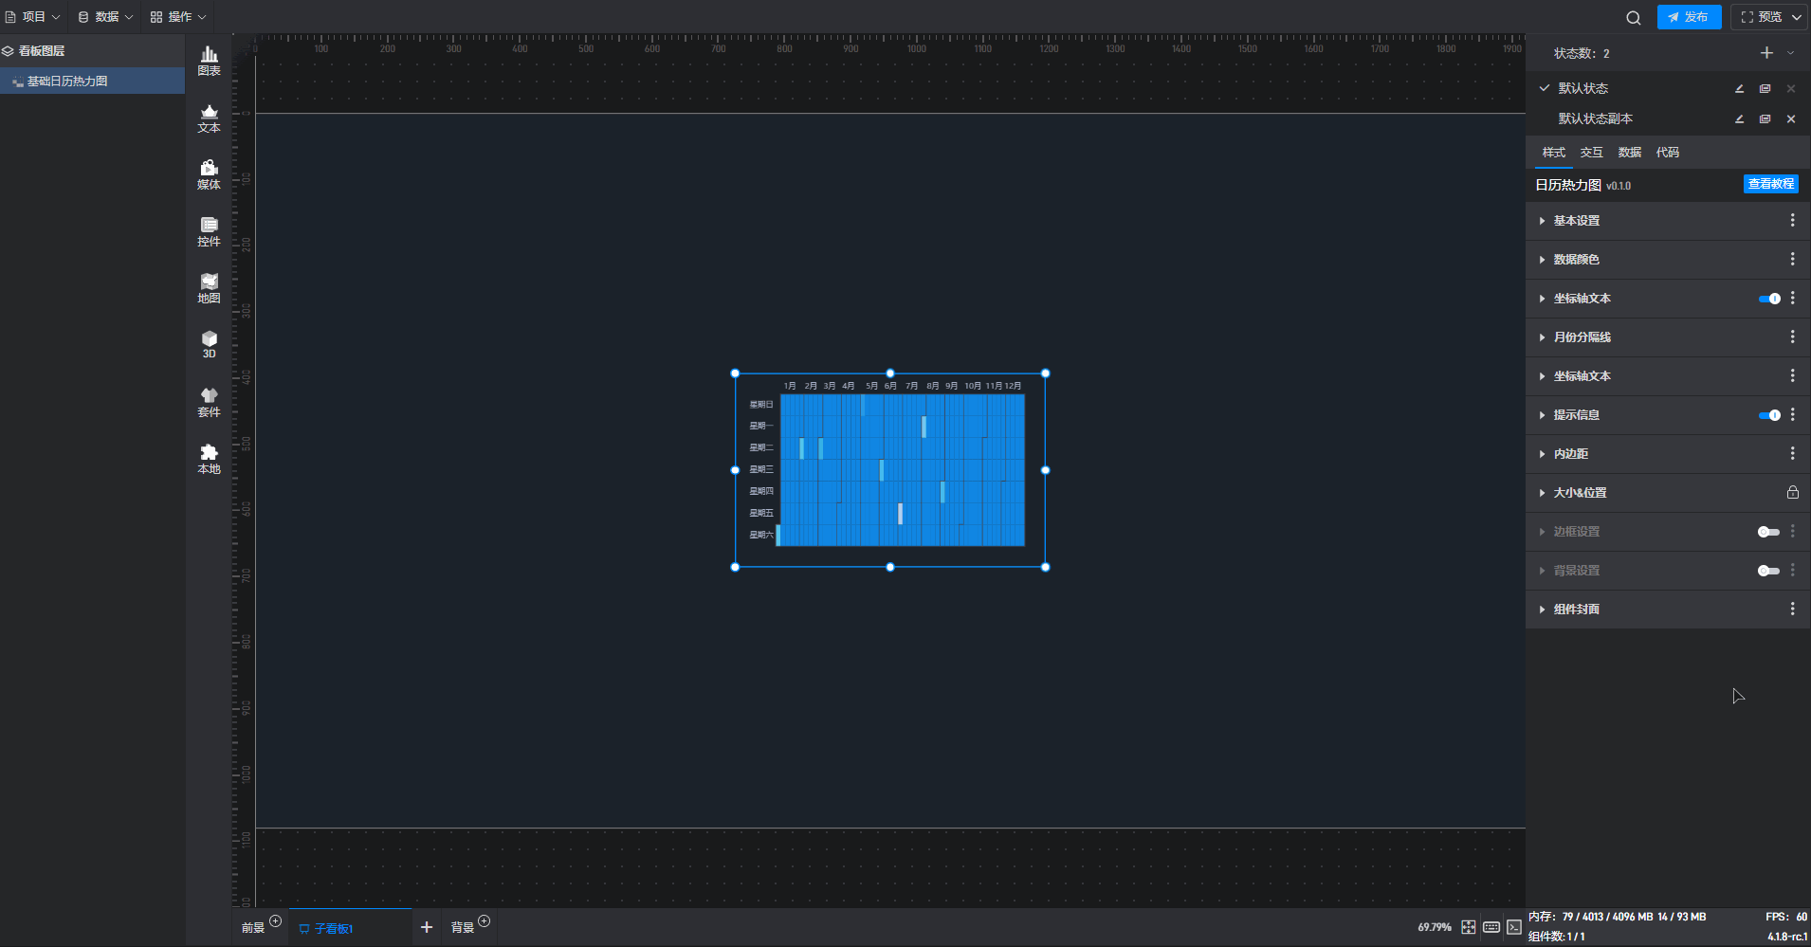
Task: Rename 默认状态 with its edit icon
Action: (1740, 88)
